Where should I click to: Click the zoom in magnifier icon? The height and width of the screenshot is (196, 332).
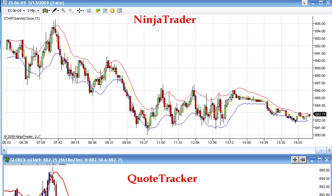(63, 11)
